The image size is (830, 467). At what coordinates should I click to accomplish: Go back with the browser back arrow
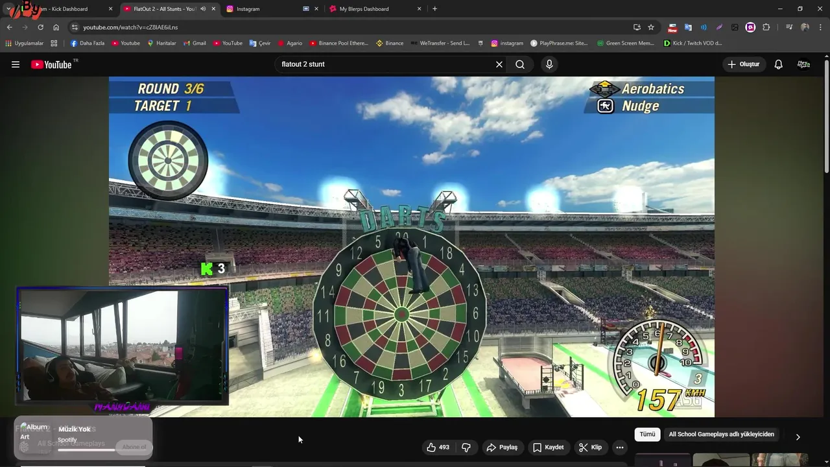click(x=10, y=27)
